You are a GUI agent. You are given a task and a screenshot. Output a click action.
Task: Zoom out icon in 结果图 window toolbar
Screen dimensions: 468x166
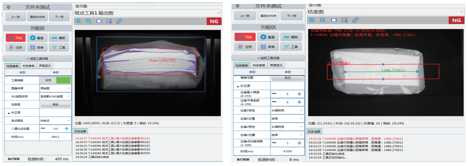click(x=323, y=20)
